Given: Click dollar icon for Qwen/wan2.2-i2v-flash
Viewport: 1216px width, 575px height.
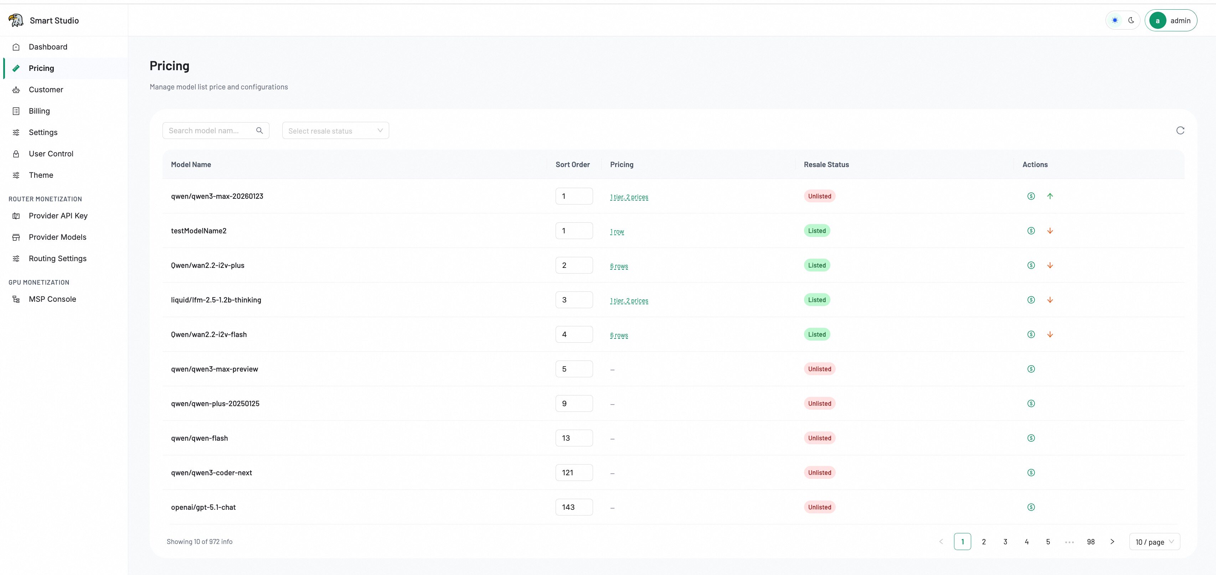Looking at the screenshot, I should (1031, 335).
